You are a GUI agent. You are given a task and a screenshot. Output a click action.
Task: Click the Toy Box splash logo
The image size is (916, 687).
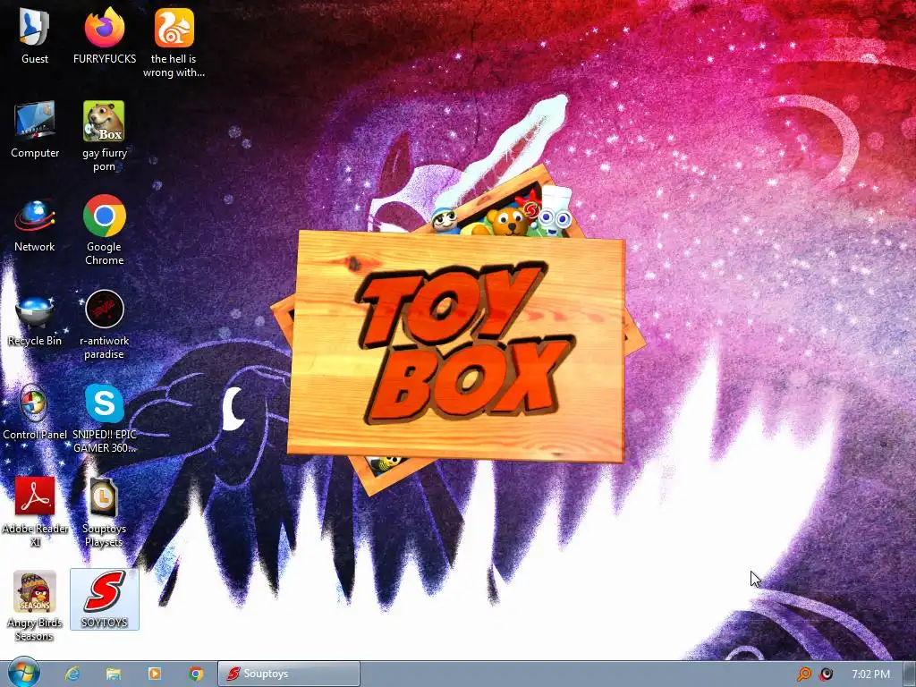[457, 329]
